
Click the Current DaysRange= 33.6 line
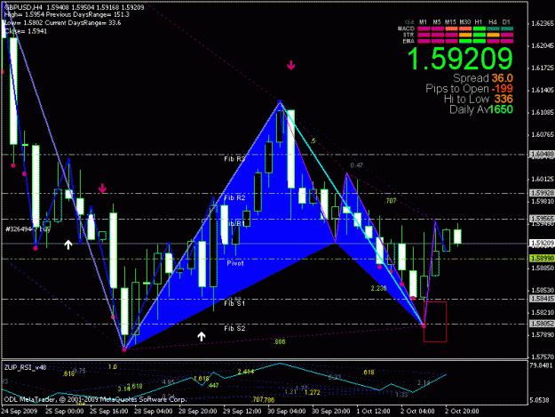[x=83, y=23]
